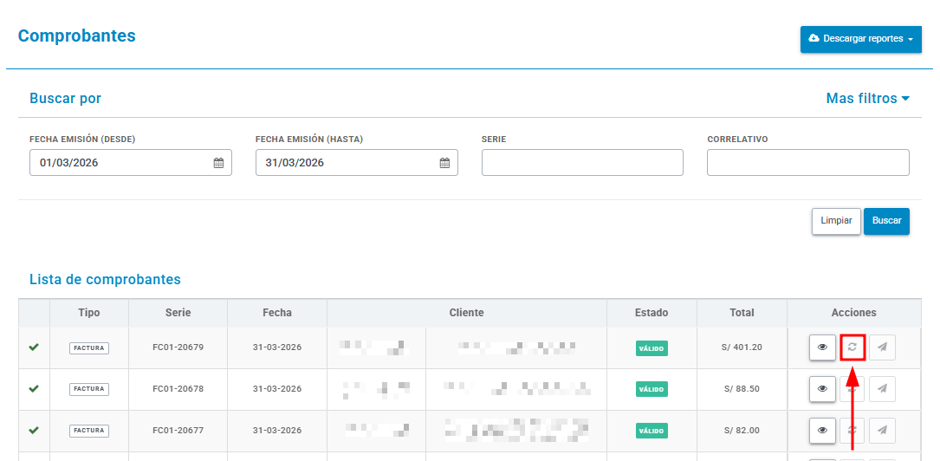Click the FACTURA tag of FC01-20679

89,347
